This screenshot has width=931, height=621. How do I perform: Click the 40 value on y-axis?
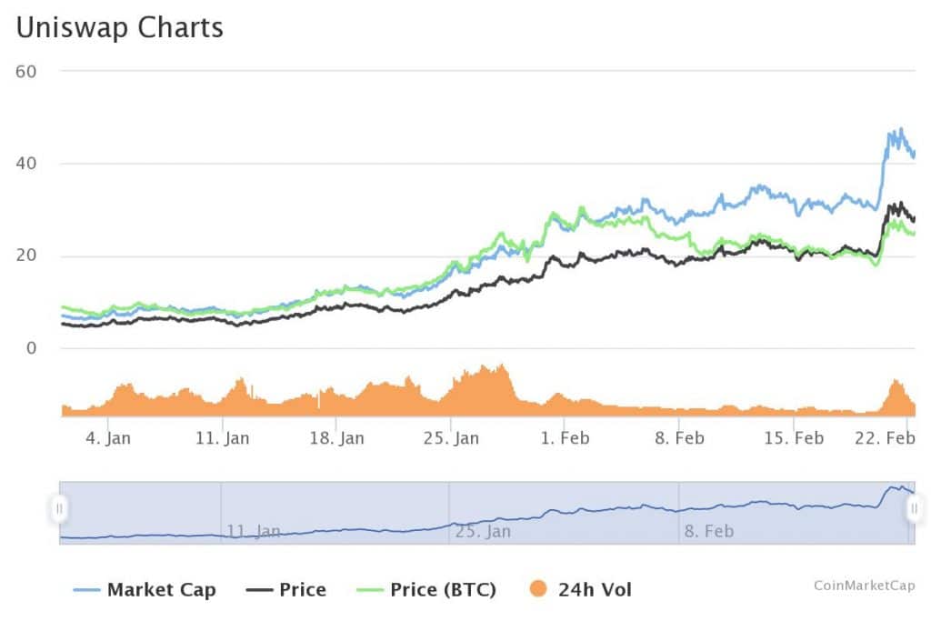tap(25, 164)
